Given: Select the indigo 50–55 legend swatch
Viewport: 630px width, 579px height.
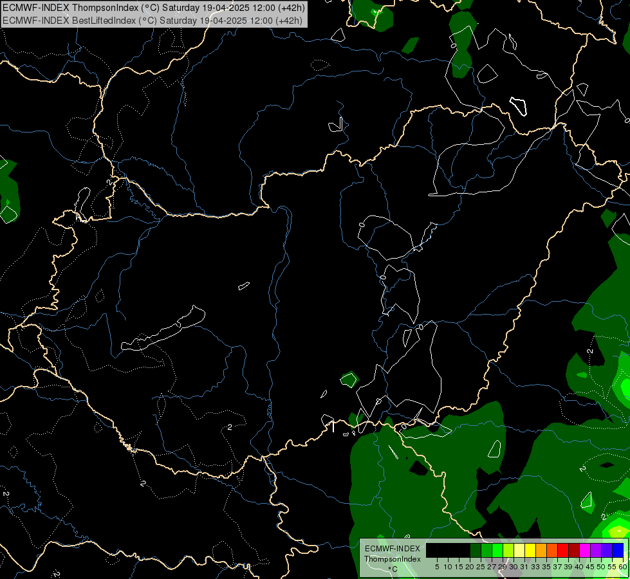Looking at the screenshot, I should click(x=607, y=550).
